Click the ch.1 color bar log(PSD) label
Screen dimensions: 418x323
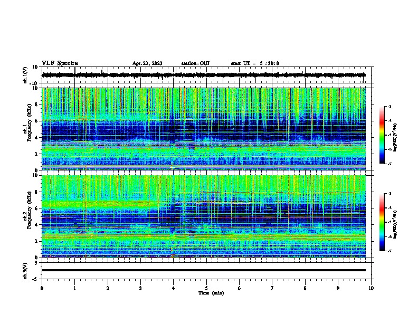[395, 138]
